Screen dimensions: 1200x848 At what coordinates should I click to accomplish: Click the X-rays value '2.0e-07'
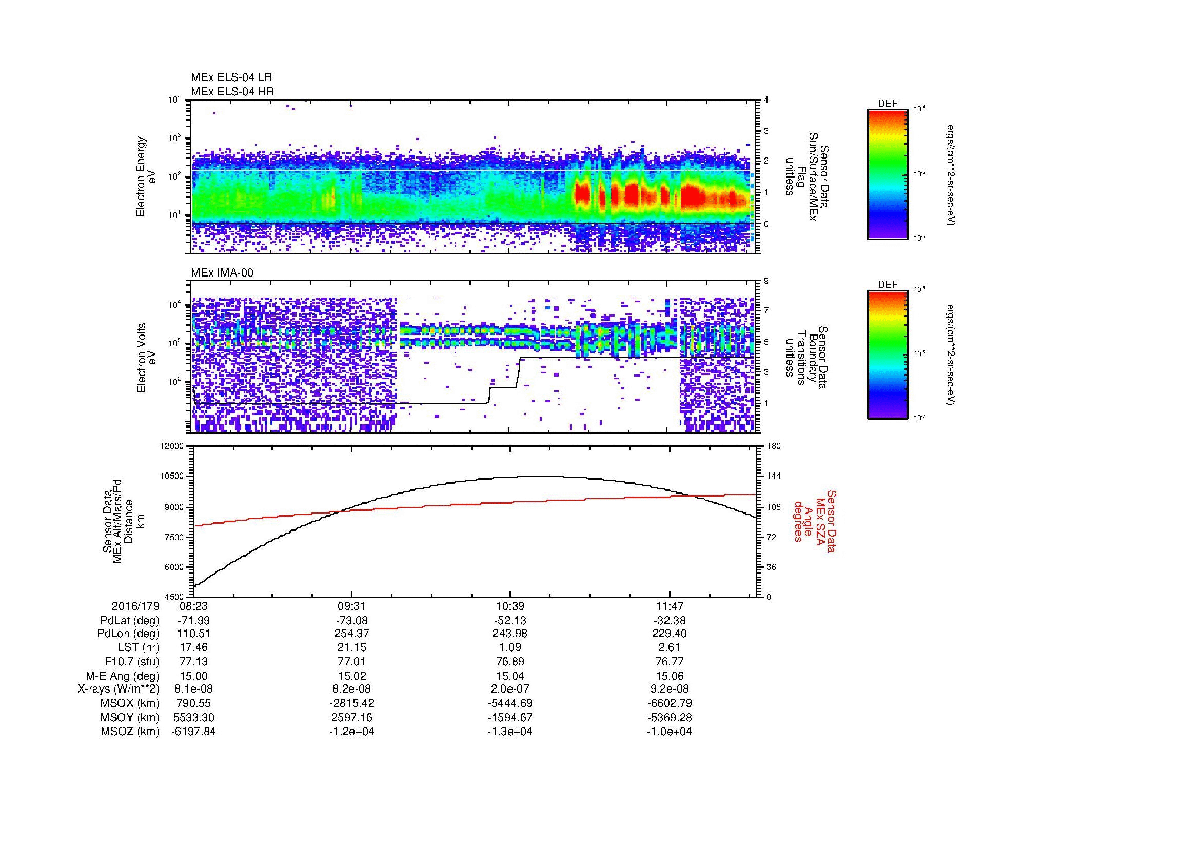coord(510,689)
